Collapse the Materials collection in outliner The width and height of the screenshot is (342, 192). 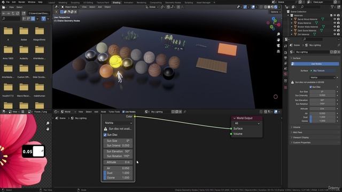[x=289, y=15]
